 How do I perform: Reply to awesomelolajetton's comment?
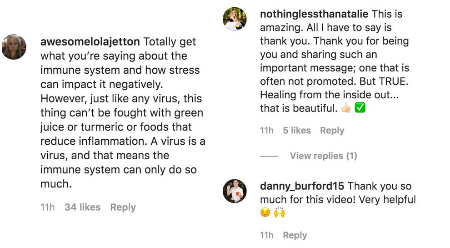click(x=123, y=208)
